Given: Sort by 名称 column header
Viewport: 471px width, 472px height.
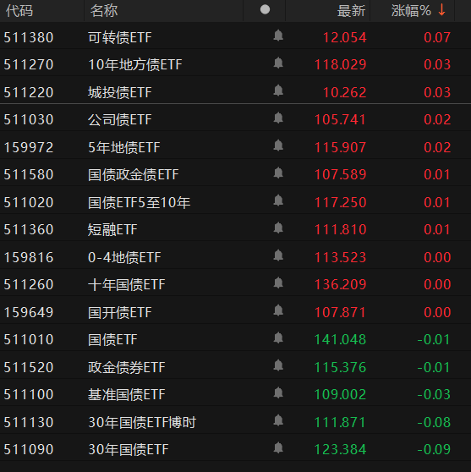Looking at the screenshot, I should (104, 11).
